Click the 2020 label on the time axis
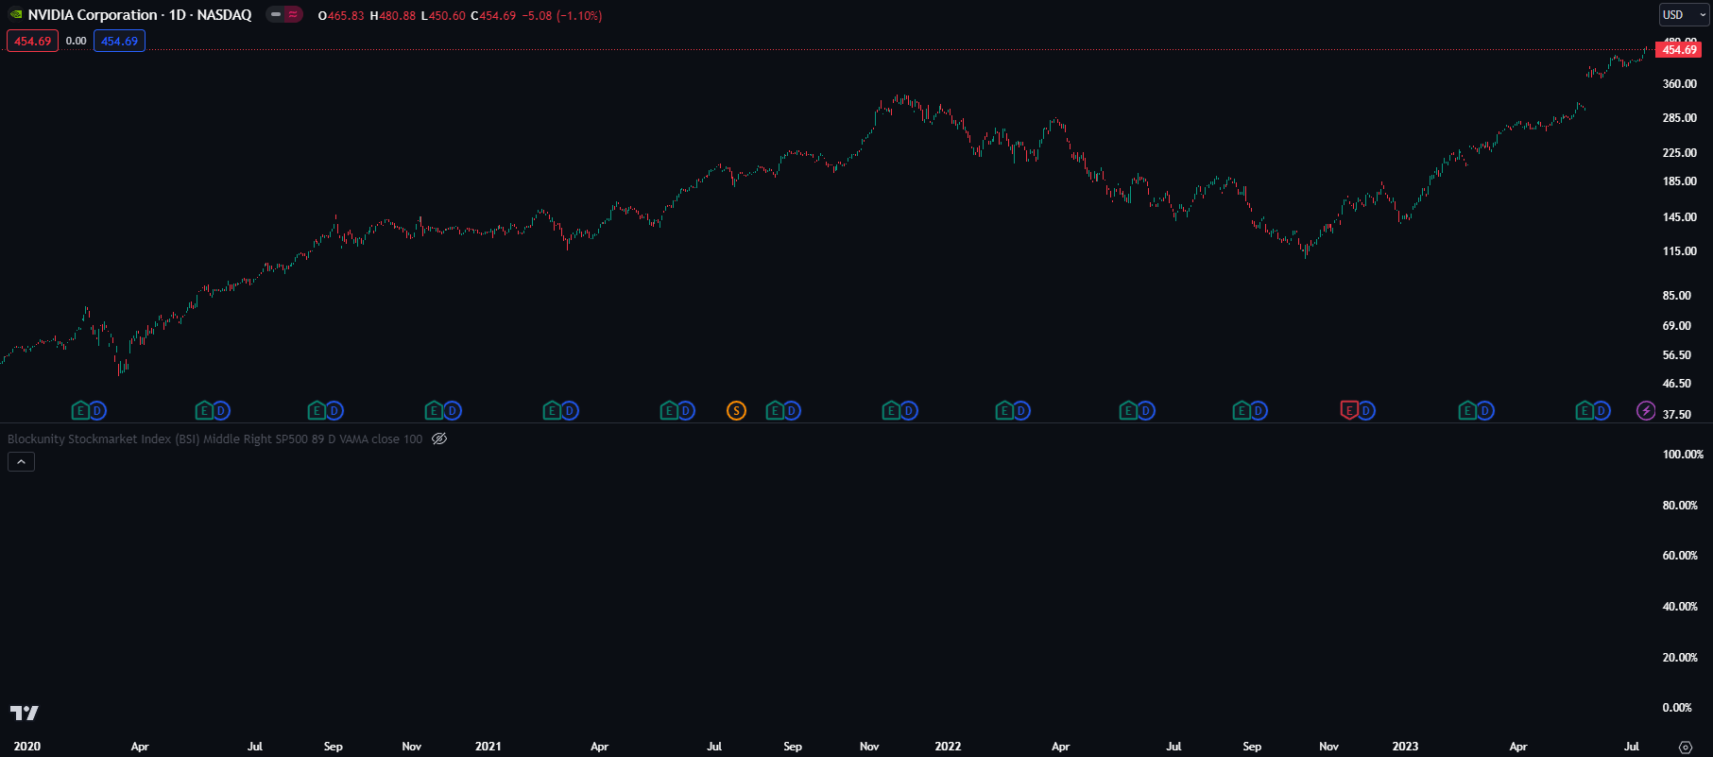The height and width of the screenshot is (757, 1713). (27, 747)
